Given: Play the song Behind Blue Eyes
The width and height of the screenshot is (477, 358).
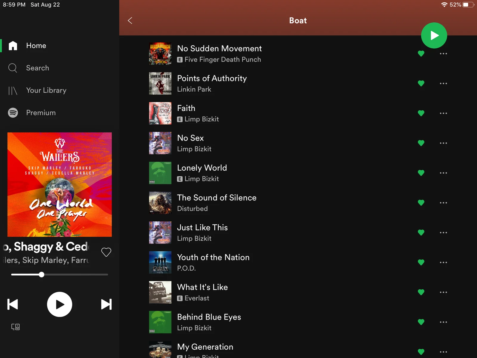Looking at the screenshot, I should (x=209, y=317).
